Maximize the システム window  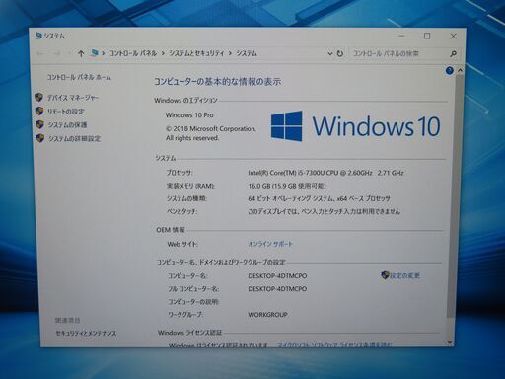coord(427,36)
